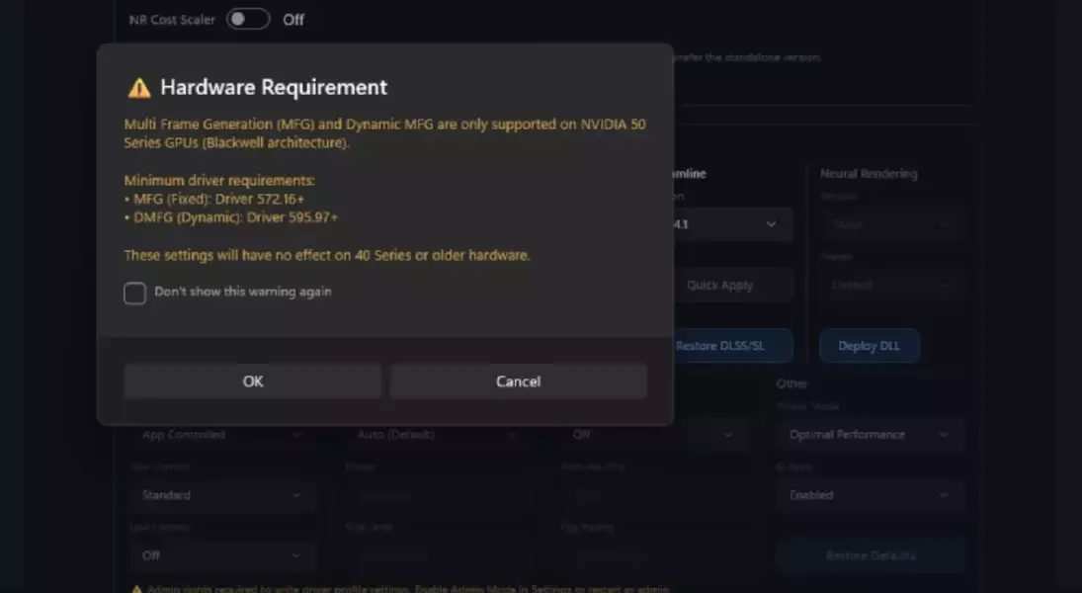Click the DMFG (Dynamic): Driver 595.97+ line
This screenshot has height=593, width=1082.
point(231,217)
